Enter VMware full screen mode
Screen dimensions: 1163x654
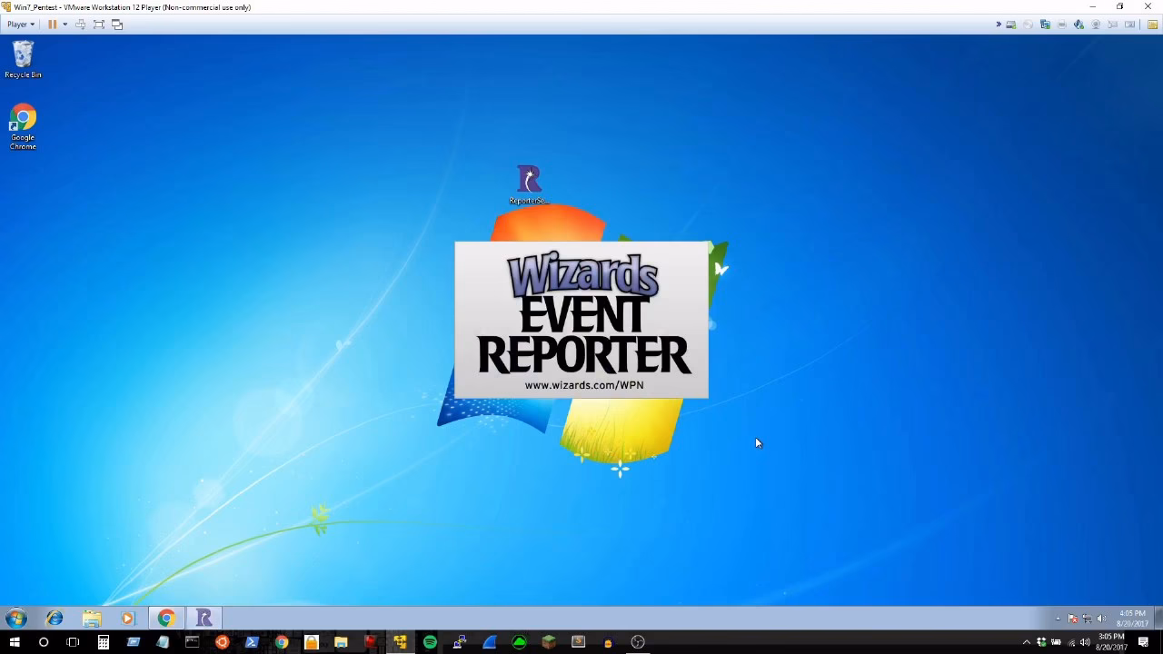click(x=99, y=25)
